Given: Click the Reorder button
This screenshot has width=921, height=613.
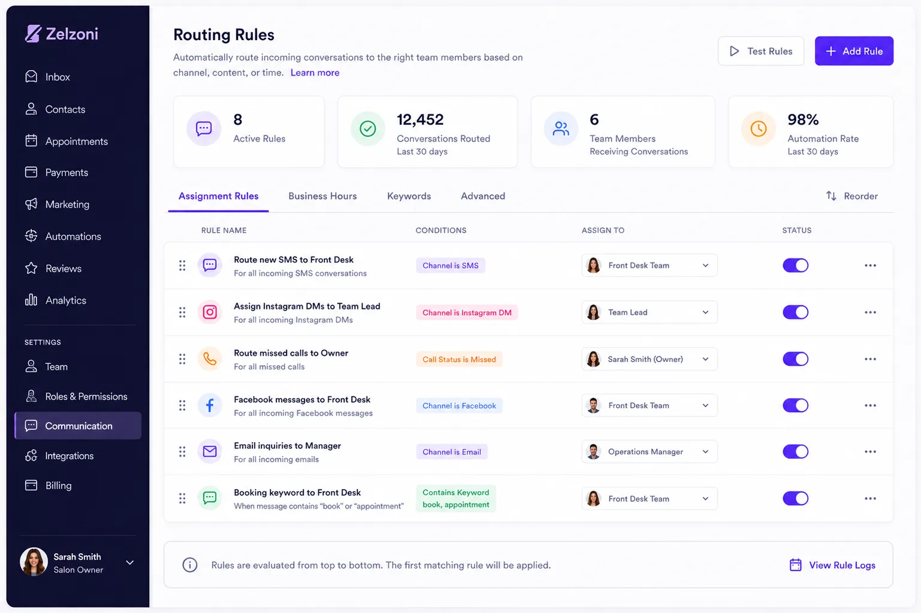Looking at the screenshot, I should click(x=851, y=196).
